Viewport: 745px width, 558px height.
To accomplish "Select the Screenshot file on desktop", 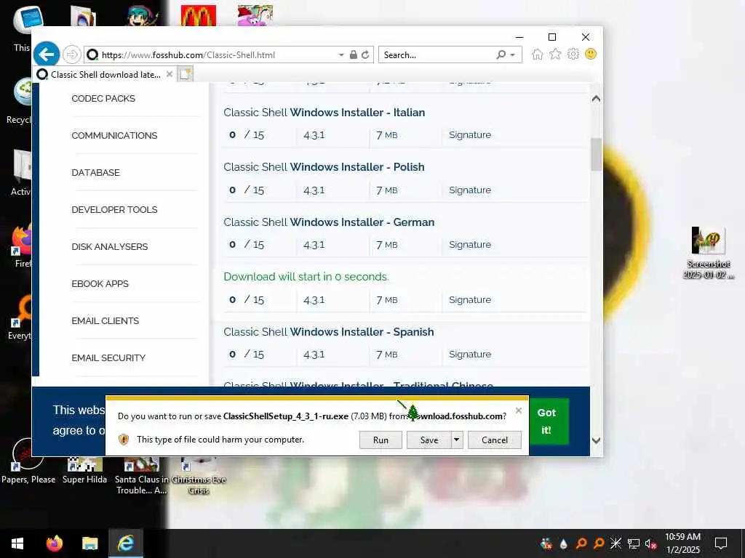I will point(709,252).
